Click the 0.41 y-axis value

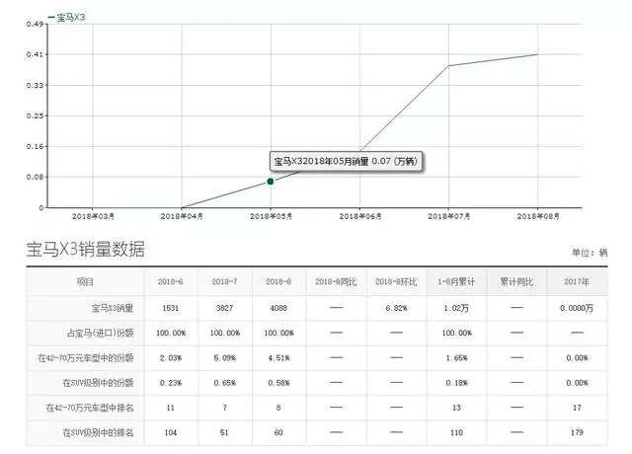coord(35,54)
